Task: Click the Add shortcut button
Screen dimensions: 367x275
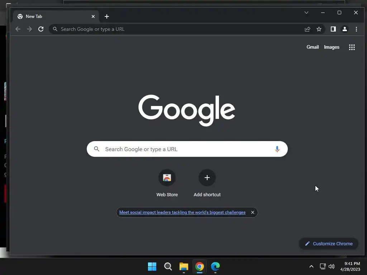Action: click(207, 183)
